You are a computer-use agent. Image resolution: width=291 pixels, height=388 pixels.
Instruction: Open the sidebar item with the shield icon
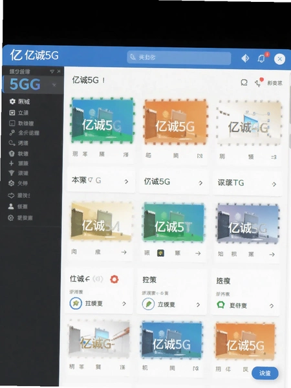click(19, 154)
